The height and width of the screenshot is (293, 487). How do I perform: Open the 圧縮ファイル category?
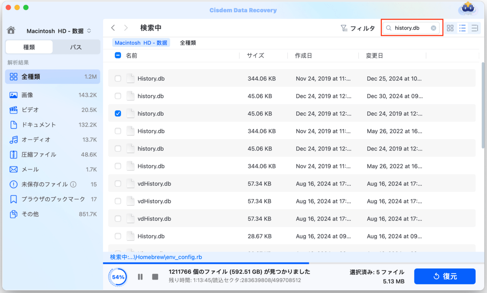(52, 155)
